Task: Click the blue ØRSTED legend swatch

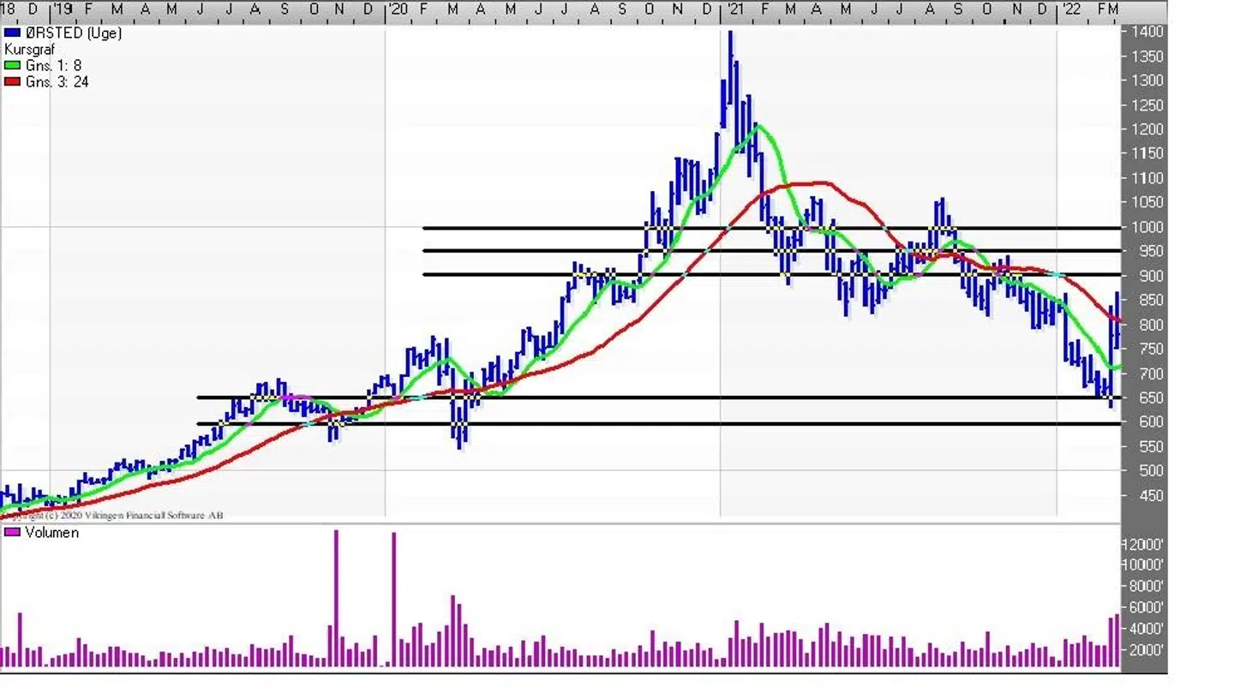Action: pyautogui.click(x=12, y=33)
